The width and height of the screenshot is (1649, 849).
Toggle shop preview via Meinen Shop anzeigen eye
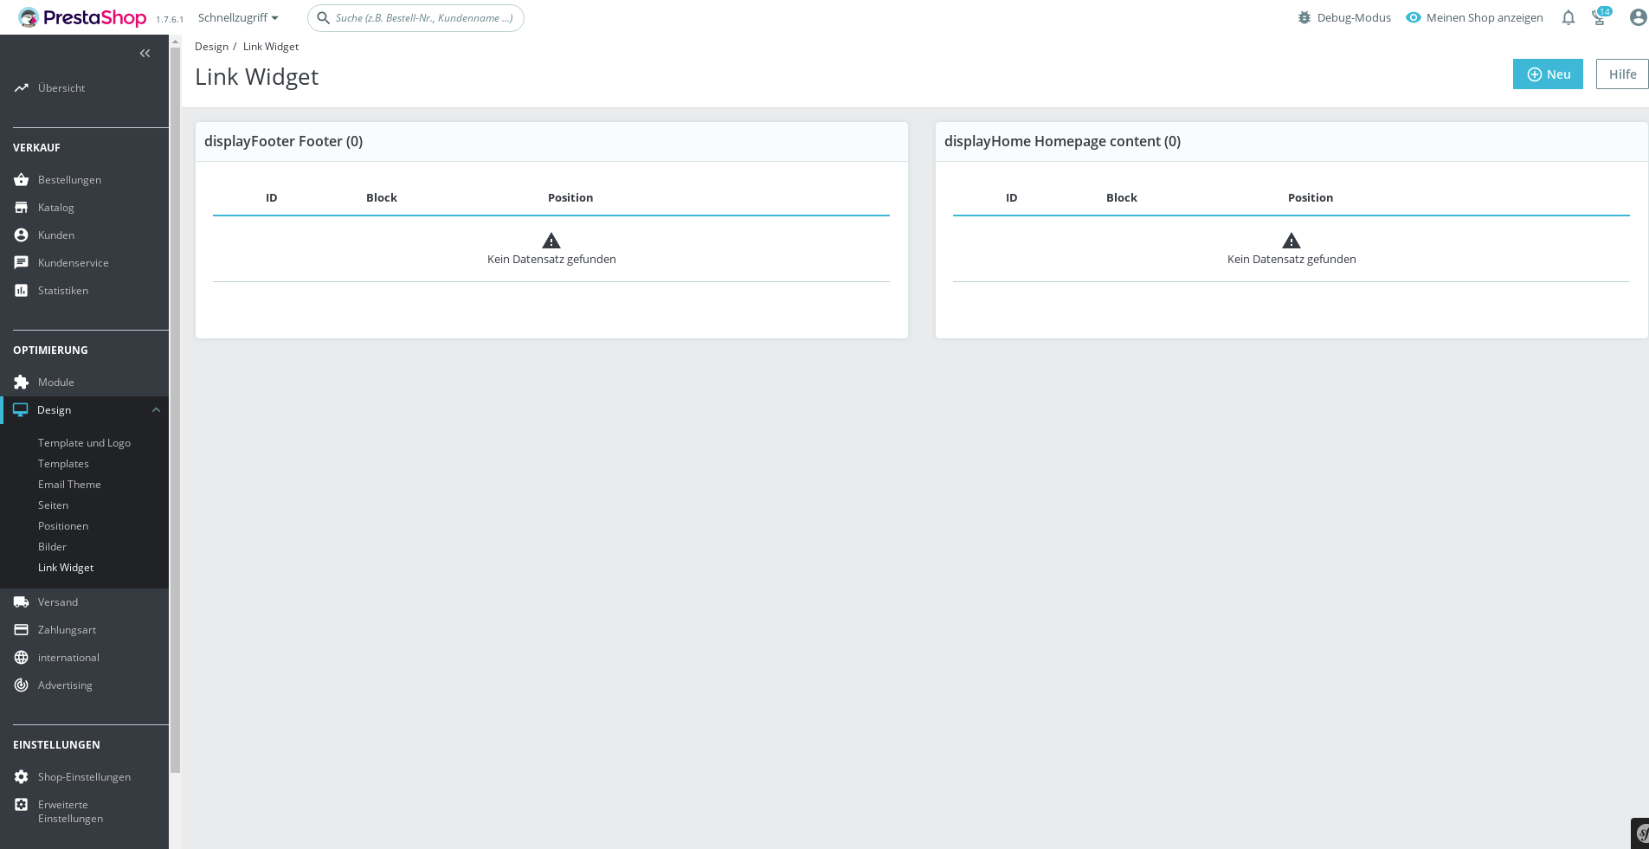1414,17
